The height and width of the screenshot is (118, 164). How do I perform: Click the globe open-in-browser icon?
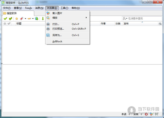click(37, 19)
